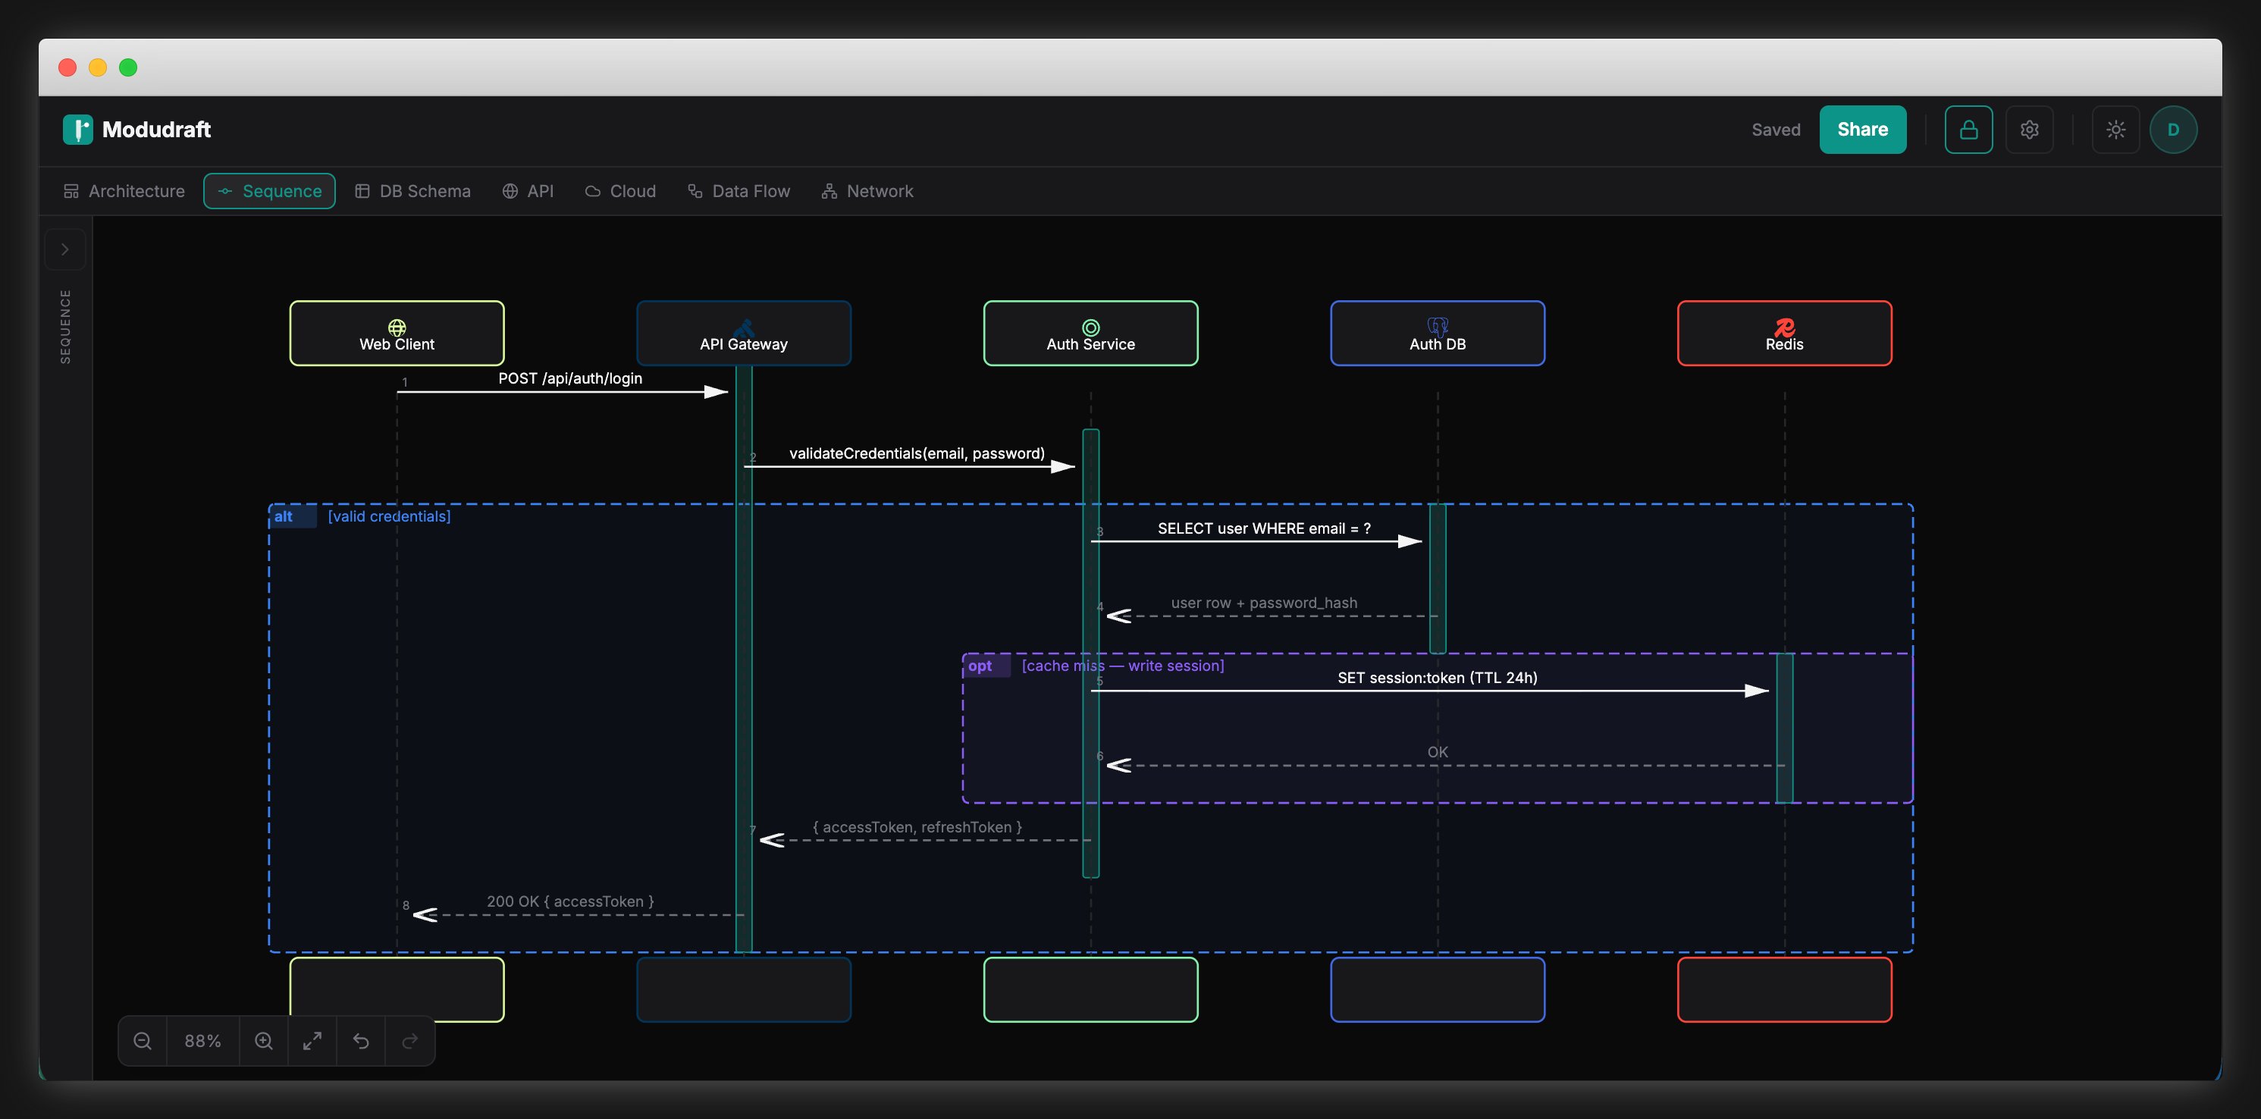Select the POST /api/auth/login message
This screenshot has width=2261, height=1119.
[x=569, y=378]
